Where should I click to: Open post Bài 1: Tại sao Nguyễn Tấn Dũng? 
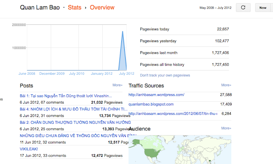(66, 96)
